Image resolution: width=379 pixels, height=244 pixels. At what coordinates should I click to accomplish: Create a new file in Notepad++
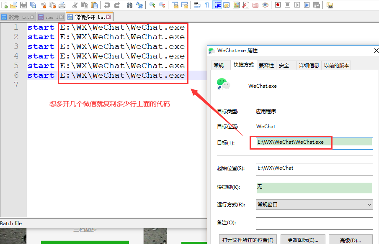click(4, 5)
